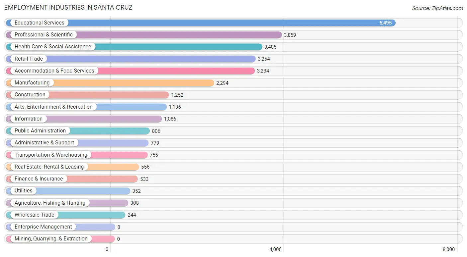
Task: Click the Accommodation & Food Services bar
Action: pos(130,71)
